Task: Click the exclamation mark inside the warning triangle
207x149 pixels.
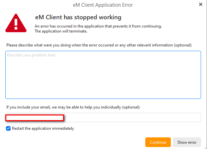Action: (16, 24)
